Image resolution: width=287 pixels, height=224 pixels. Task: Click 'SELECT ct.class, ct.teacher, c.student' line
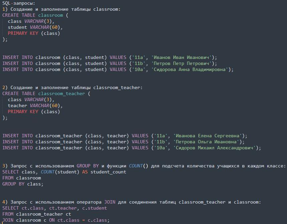[x=54, y=208]
